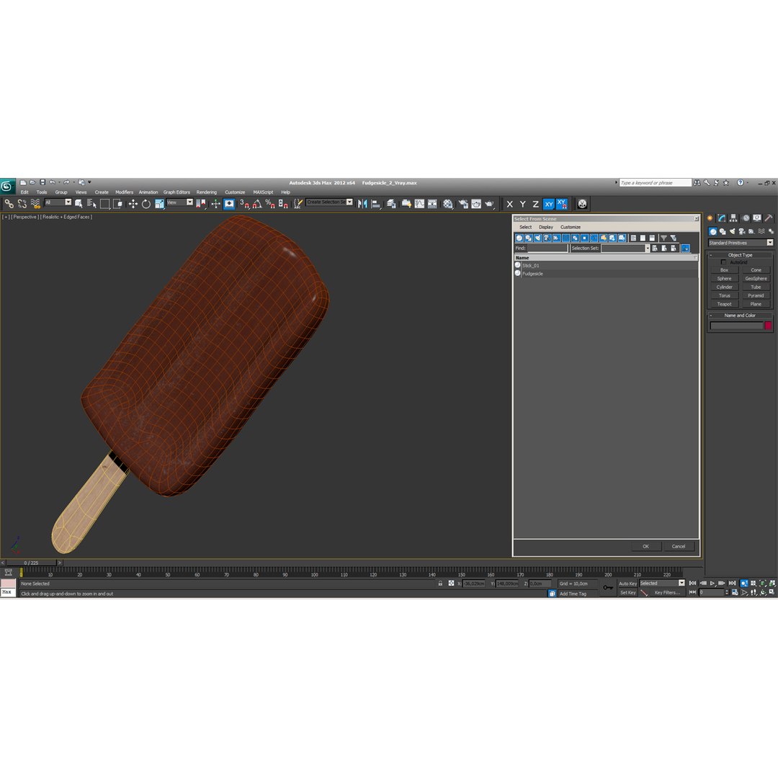Activate the Select and Move tool
Image resolution: width=778 pixels, height=778 pixels.
pyautogui.click(x=133, y=203)
